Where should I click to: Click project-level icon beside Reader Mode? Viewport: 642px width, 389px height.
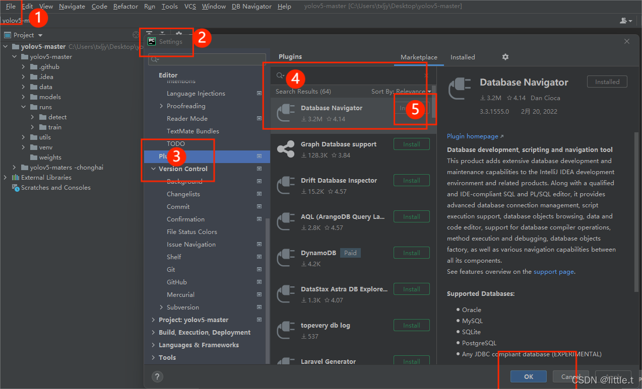click(260, 119)
